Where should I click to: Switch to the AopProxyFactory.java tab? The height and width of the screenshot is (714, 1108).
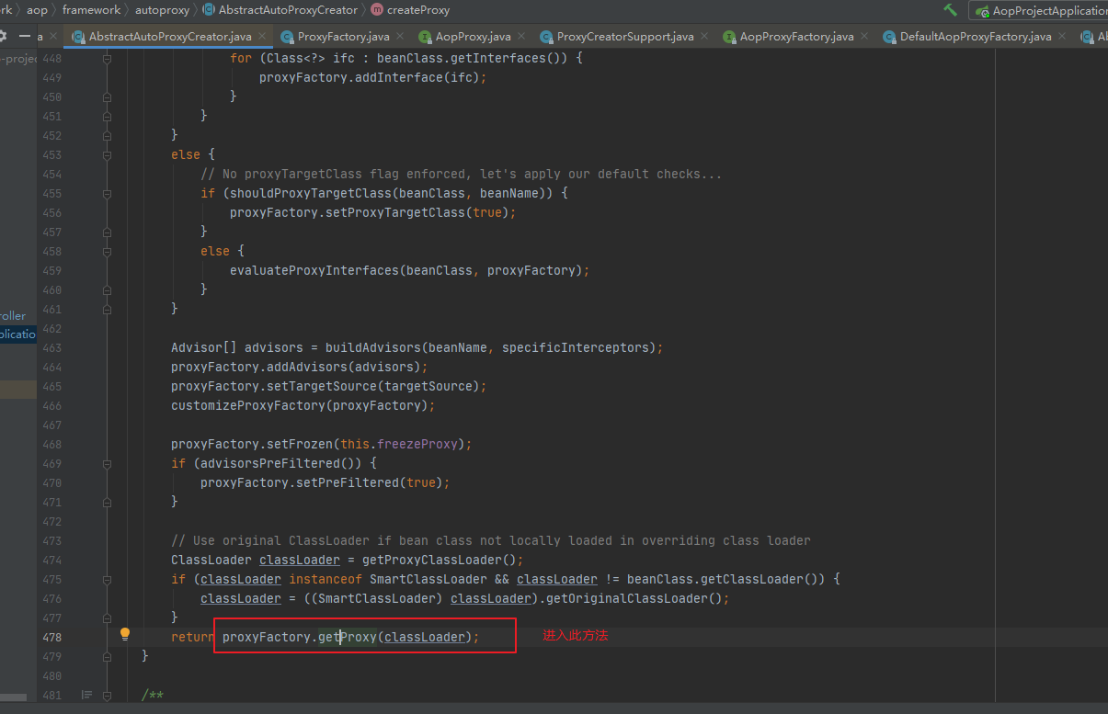(x=796, y=37)
